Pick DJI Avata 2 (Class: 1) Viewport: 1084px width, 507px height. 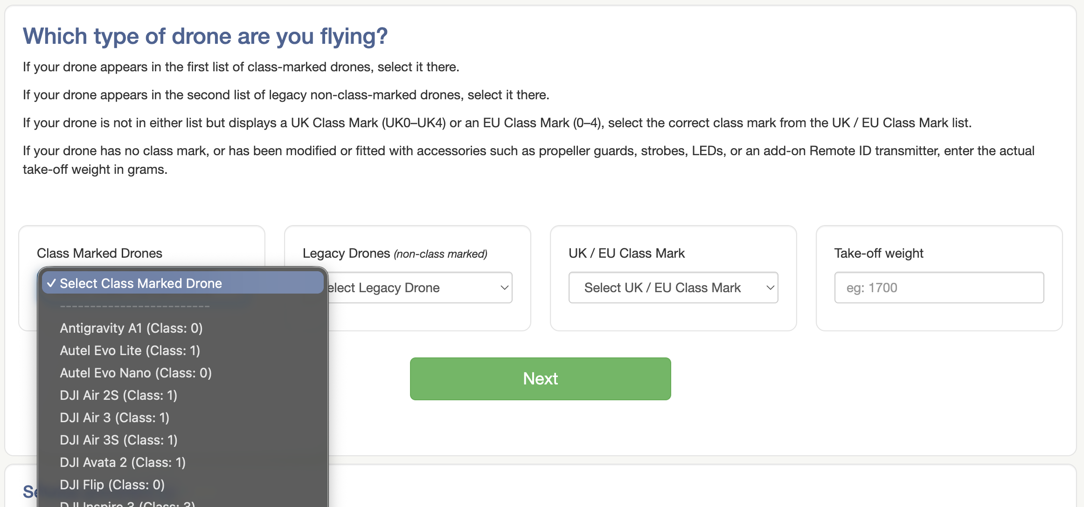[x=123, y=462]
